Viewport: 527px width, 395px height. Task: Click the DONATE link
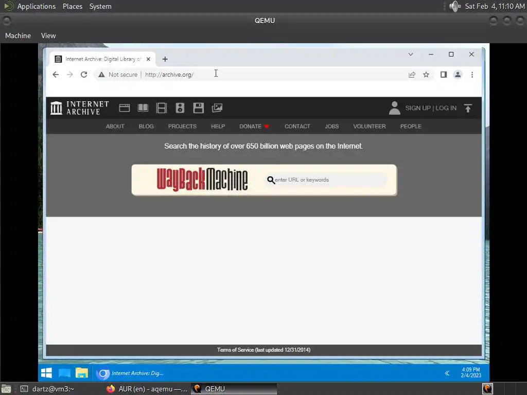tap(254, 127)
